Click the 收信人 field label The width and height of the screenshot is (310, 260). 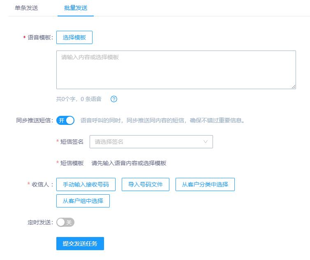pyautogui.click(x=42, y=184)
